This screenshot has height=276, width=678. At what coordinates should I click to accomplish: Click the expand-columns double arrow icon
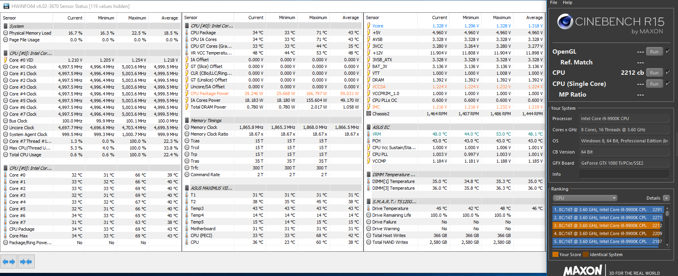pyautogui.click(x=9, y=262)
